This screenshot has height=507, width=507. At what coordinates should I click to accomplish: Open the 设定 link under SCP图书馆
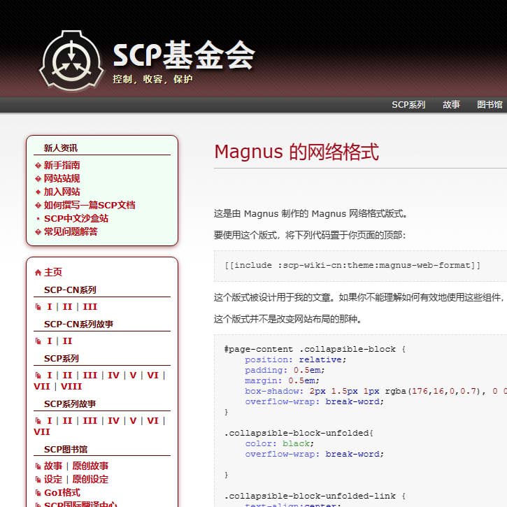pyautogui.click(x=52, y=479)
